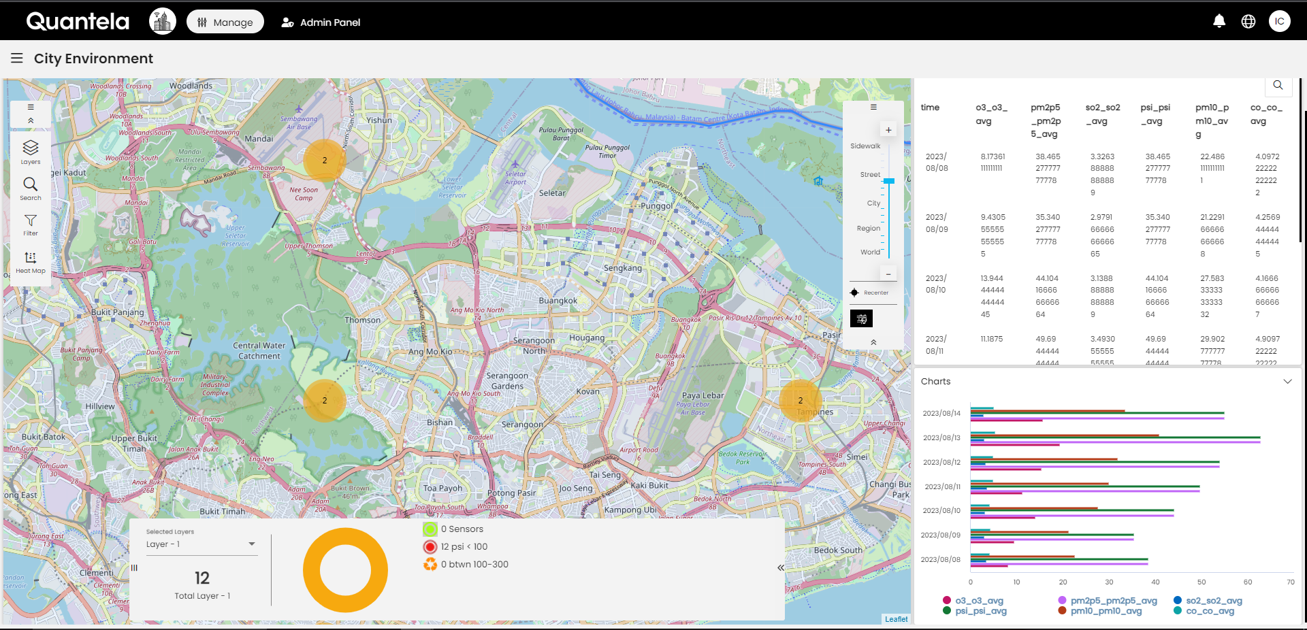Screen dimensions: 1307x630
Task: Collapse the Charts panel chevron
Action: pyautogui.click(x=1287, y=382)
